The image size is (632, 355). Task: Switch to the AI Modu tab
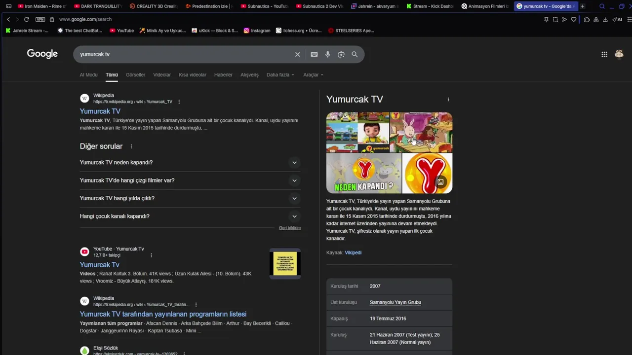(88, 75)
